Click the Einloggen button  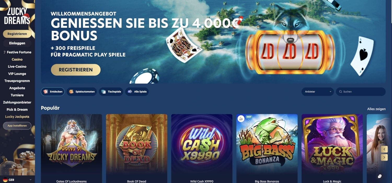click(x=17, y=43)
